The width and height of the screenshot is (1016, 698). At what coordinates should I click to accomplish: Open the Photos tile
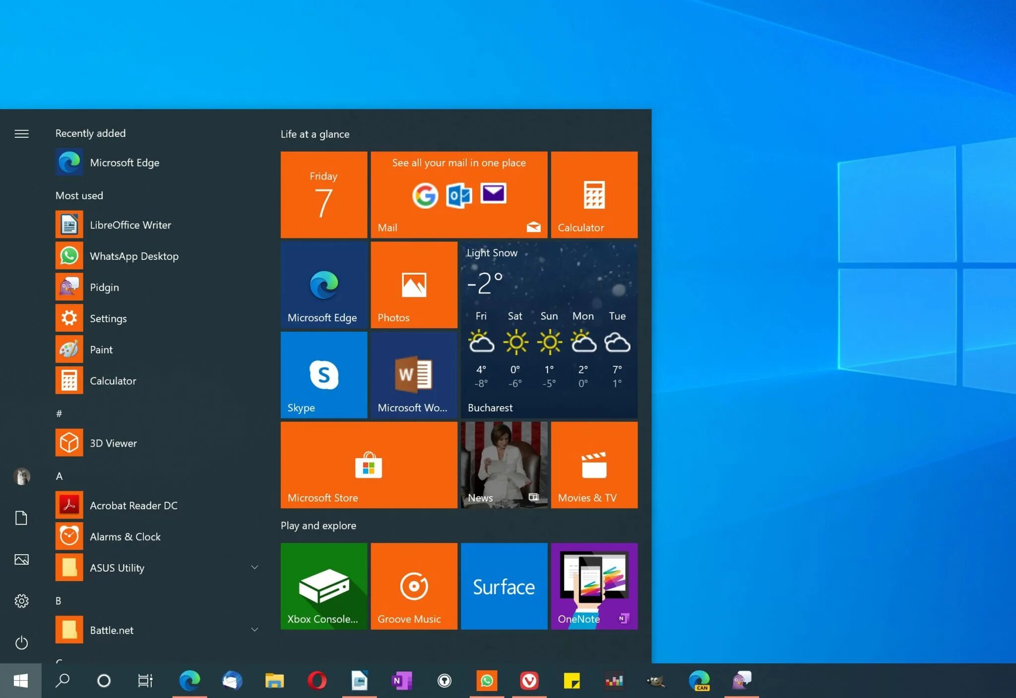point(414,285)
